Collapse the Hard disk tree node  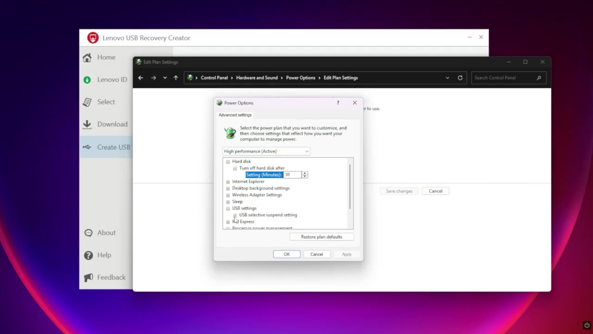(x=228, y=162)
